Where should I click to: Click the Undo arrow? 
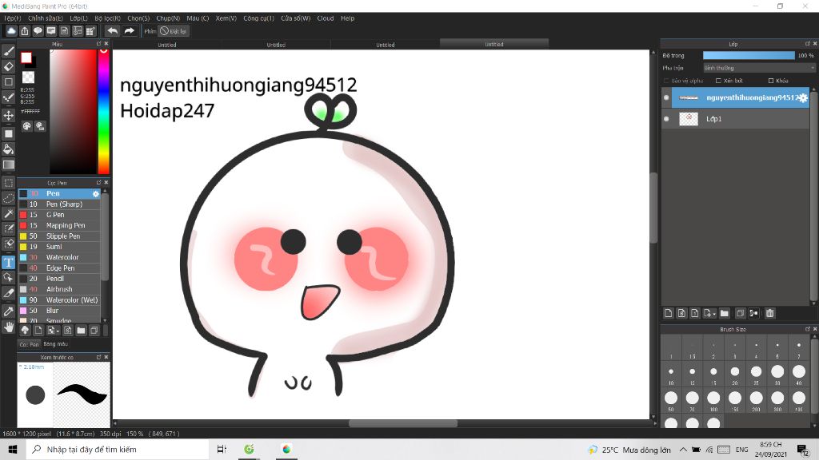[x=112, y=31]
